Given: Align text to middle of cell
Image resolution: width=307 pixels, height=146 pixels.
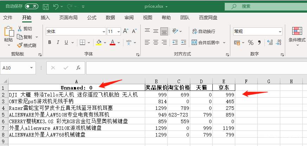Looking at the screenshot, I should (156, 31).
